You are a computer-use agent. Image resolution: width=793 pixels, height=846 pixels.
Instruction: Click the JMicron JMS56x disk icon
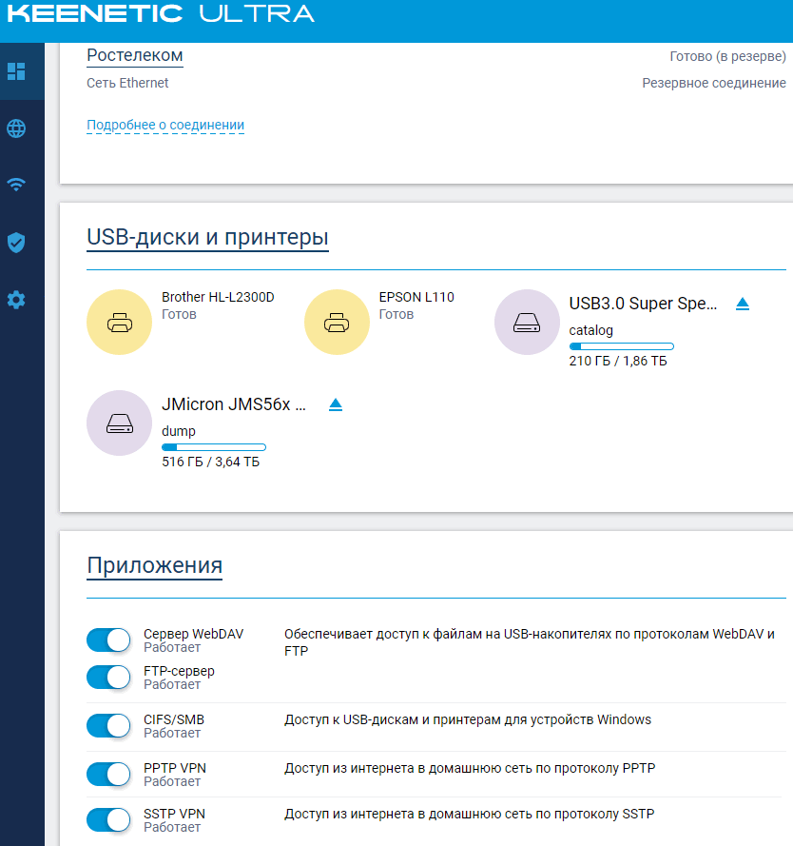coord(120,423)
